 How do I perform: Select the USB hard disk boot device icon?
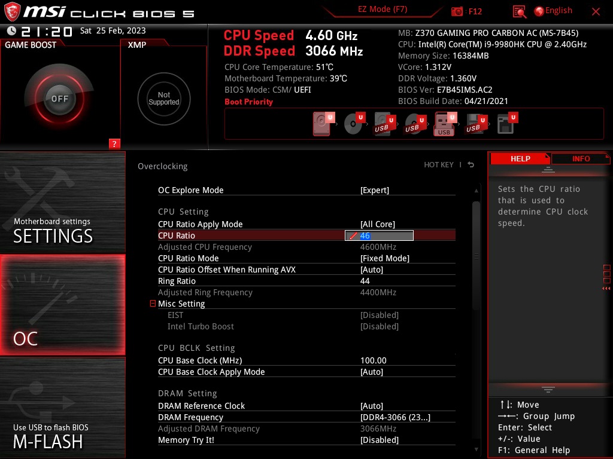[385, 124]
